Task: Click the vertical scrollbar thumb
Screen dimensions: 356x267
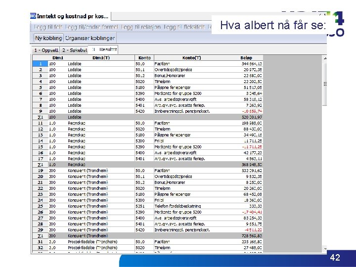Action: coord(325,84)
